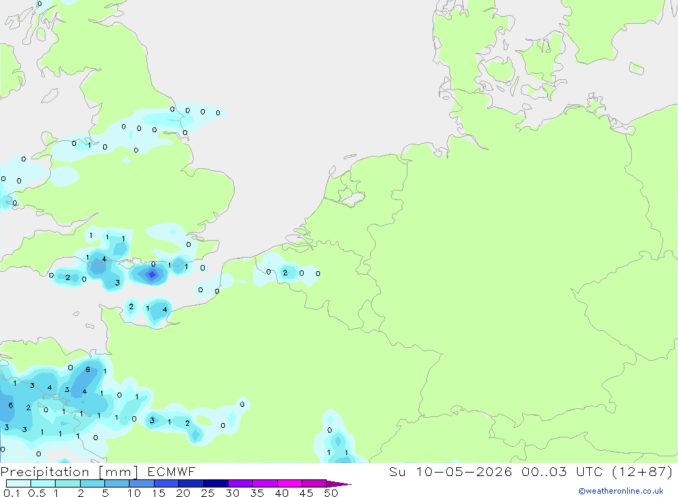Click the '(12+87)' run offset text
The width and height of the screenshot is (678, 497).
pyautogui.click(x=643, y=471)
